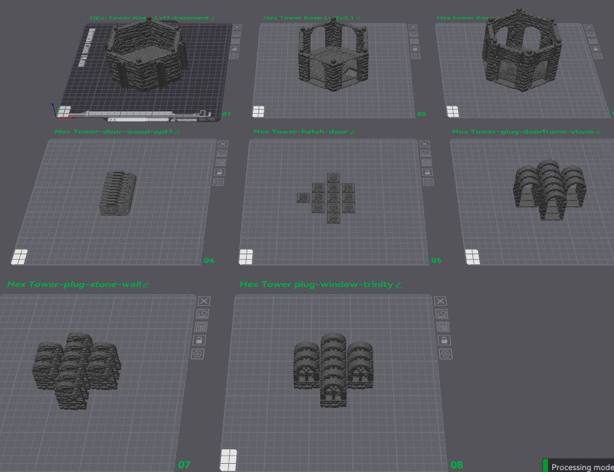Image resolution: width=614 pixels, height=472 pixels.
Task: Click the 'Hex Tower-plug-stone-wall' plate title
Action: 75,284
